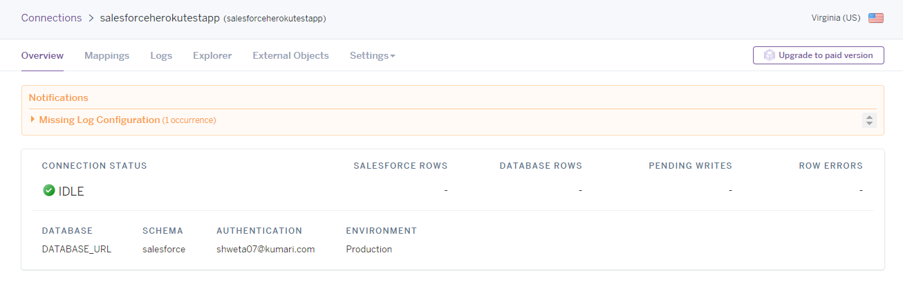The height and width of the screenshot is (298, 903).
Task: Click the breadcrumb chevron after Connections
Action: point(91,18)
